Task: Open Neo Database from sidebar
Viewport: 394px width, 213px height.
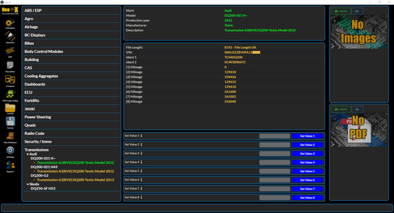Action: tap(10, 136)
